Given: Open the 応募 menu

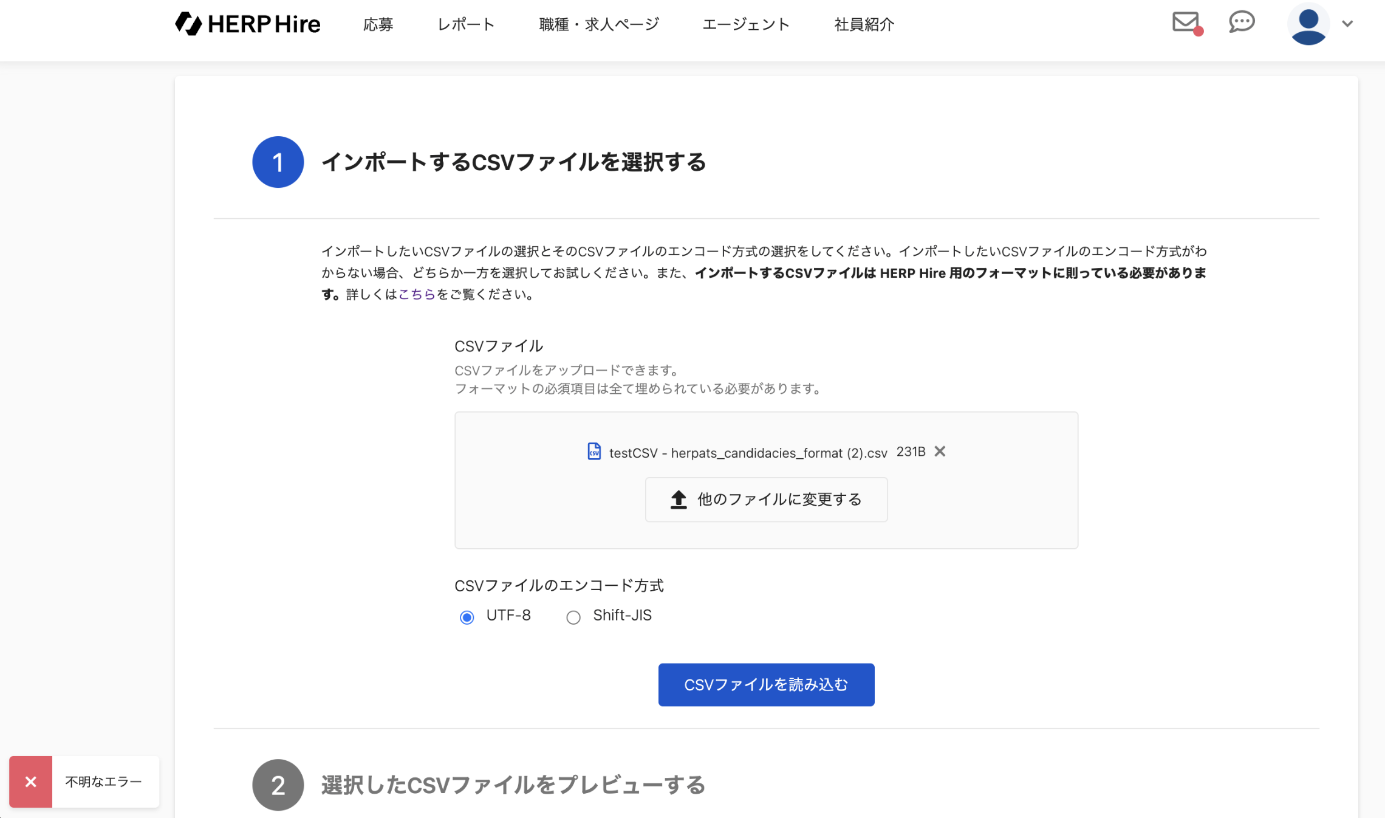Looking at the screenshot, I should 378,25.
